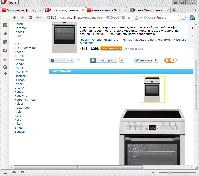Switch to the Кухонная плита GEFE... tab

[107, 10]
